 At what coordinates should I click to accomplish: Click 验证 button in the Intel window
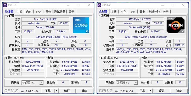[67, 91]
